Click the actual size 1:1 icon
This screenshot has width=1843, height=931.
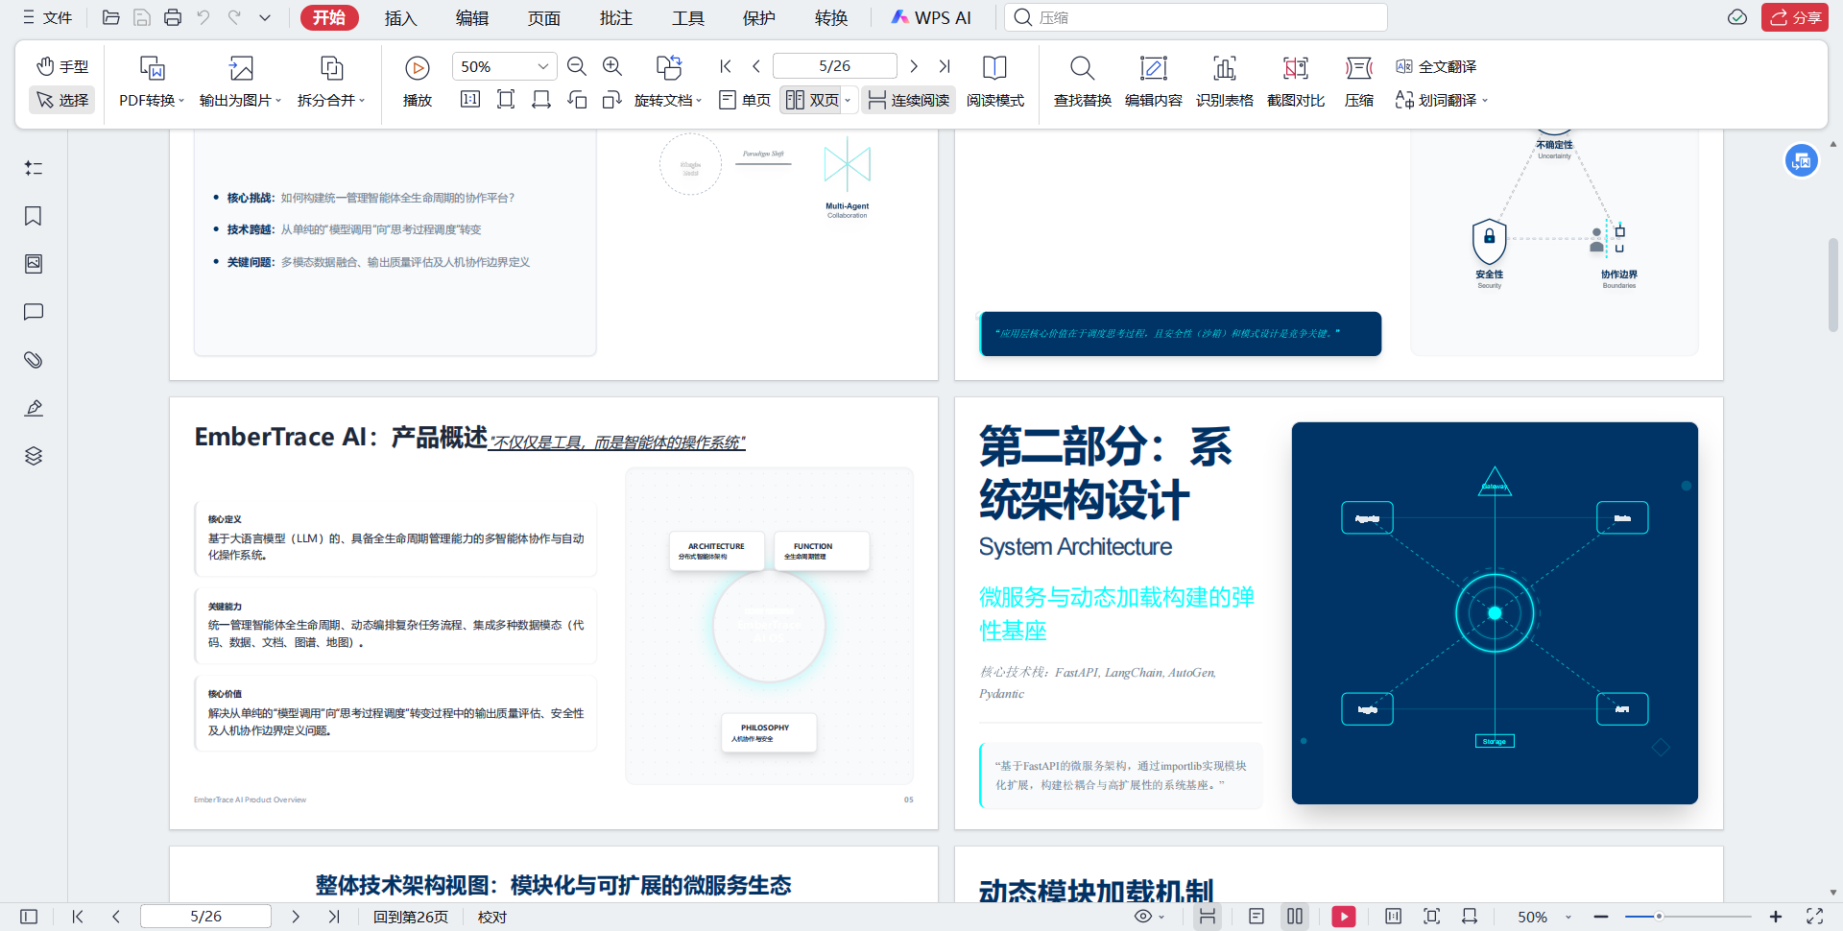(x=470, y=99)
